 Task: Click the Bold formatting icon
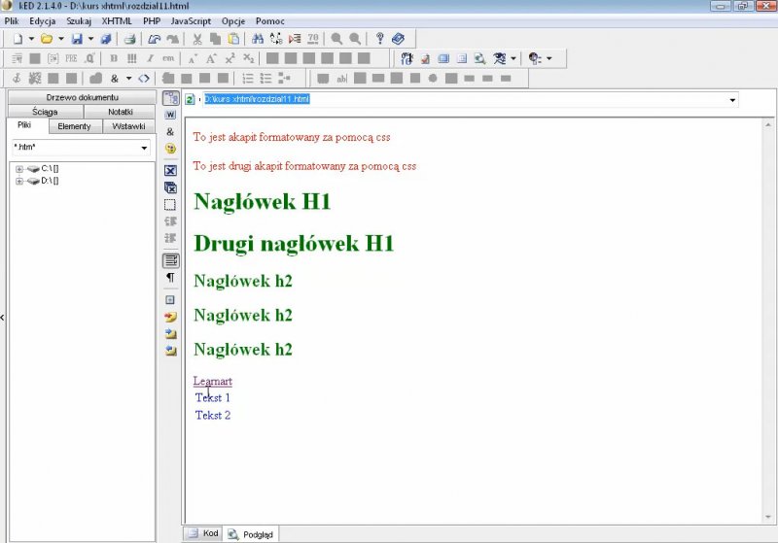click(114, 58)
